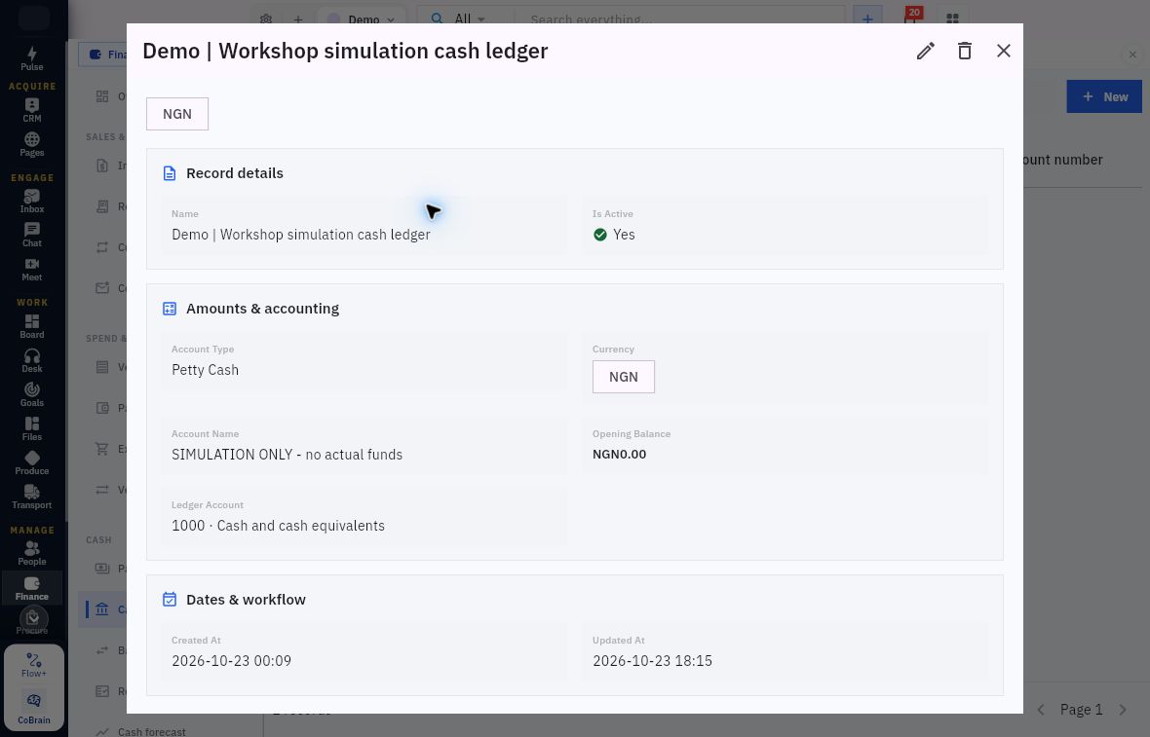Image resolution: width=1150 pixels, height=737 pixels.
Task: Open Transport module
Action: (31, 497)
